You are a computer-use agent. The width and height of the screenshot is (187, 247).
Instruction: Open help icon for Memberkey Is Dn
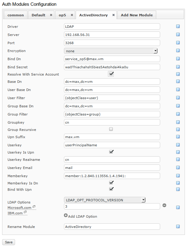178,183
